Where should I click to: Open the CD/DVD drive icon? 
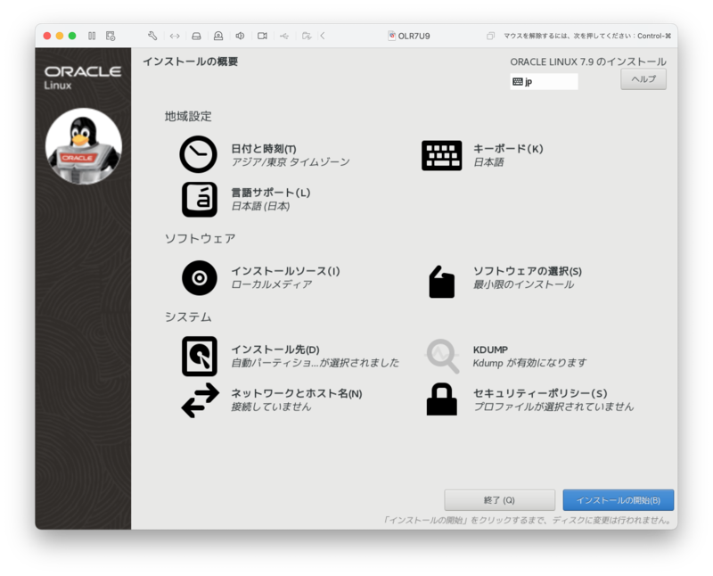point(218,36)
